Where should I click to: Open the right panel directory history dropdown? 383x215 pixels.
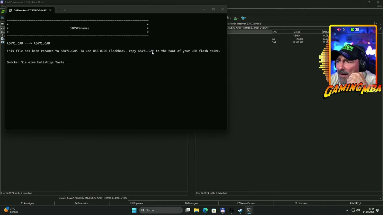click(381, 28)
